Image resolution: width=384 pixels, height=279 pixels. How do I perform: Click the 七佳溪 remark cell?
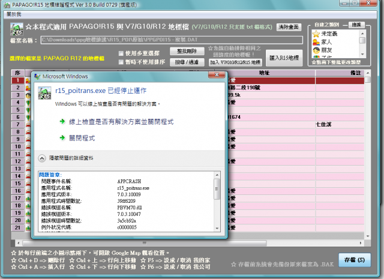pos(340,124)
